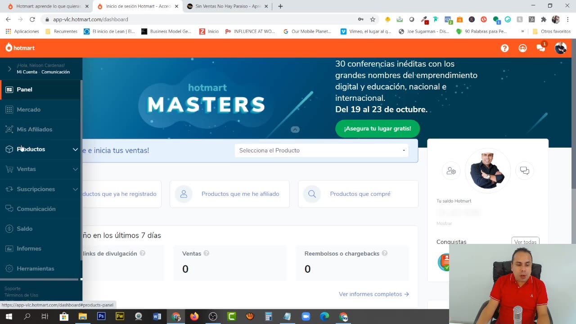Click Ver todas button beside Conquistas
576x324 pixels.
(525, 242)
